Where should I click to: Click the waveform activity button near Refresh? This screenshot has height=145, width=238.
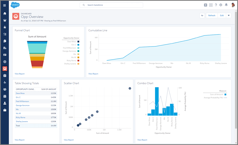tap(202, 15)
